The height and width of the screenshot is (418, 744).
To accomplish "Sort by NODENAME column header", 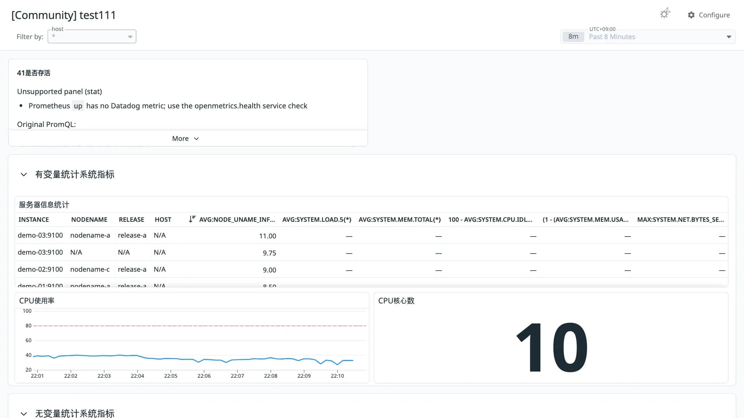I will click(89, 219).
